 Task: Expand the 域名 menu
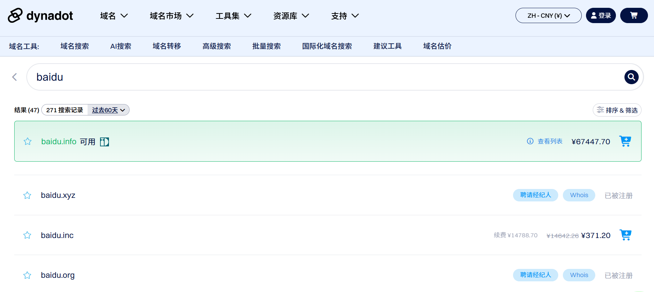pos(114,16)
